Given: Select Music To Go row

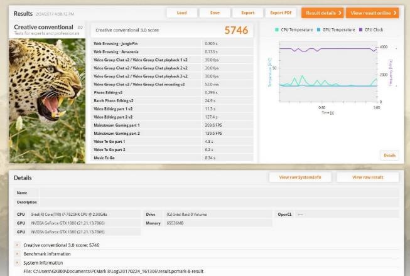Looking at the screenshot, I should click(x=172, y=157).
